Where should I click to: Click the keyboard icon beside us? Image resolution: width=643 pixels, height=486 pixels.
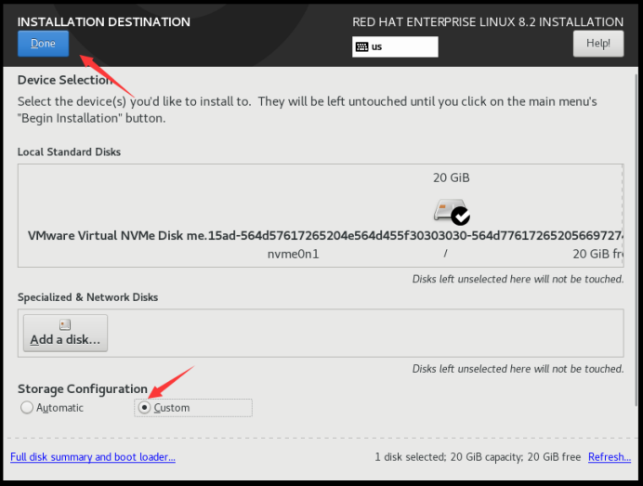click(361, 46)
